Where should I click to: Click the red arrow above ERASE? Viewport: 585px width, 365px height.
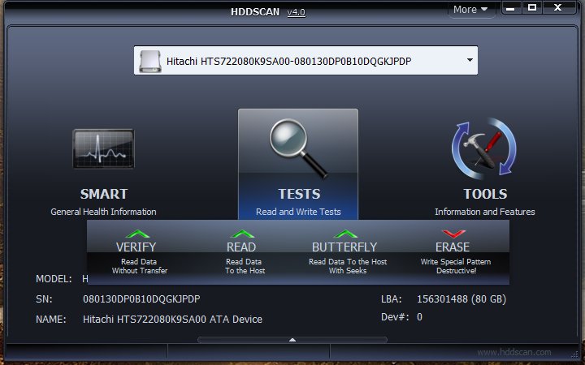coord(453,234)
